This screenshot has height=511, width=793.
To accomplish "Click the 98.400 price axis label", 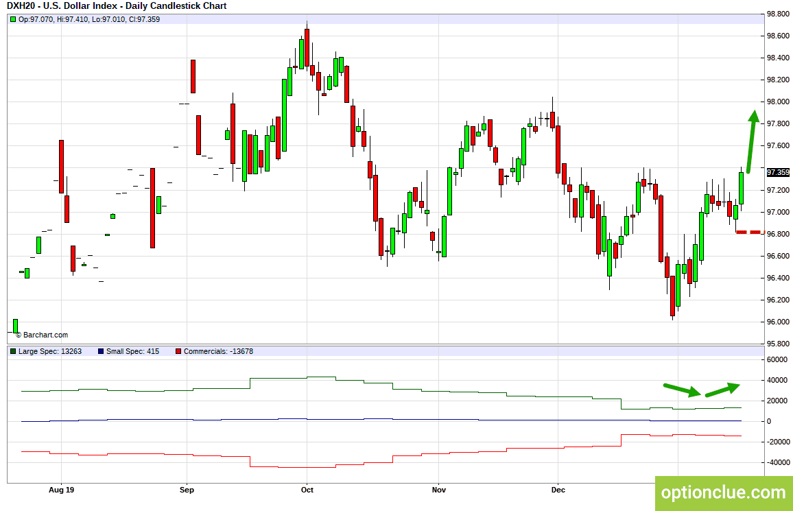I will click(x=778, y=58).
